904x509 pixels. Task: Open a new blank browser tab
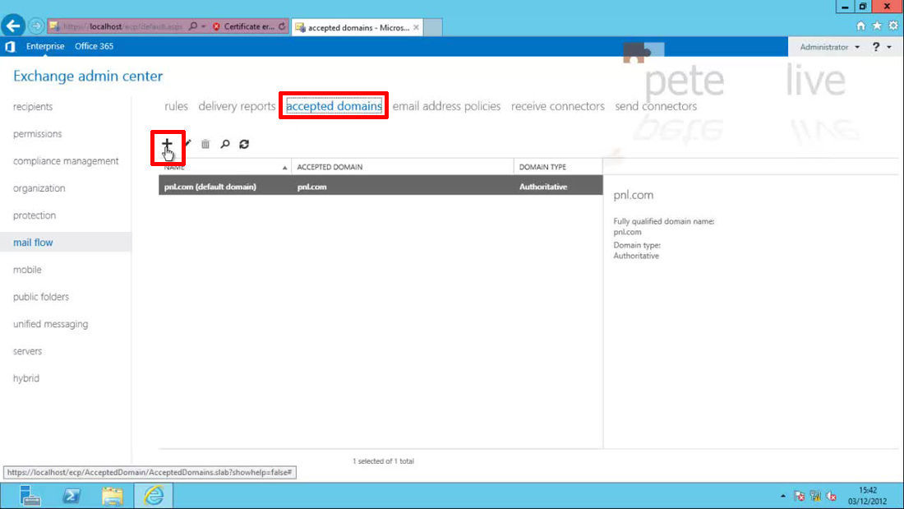coord(433,27)
